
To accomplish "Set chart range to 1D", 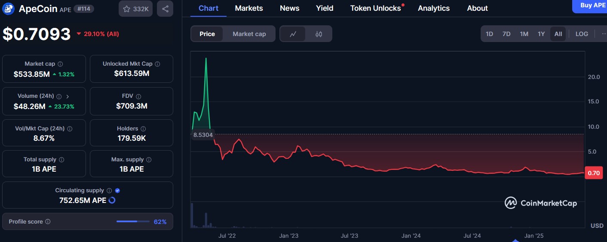I will [x=489, y=34].
